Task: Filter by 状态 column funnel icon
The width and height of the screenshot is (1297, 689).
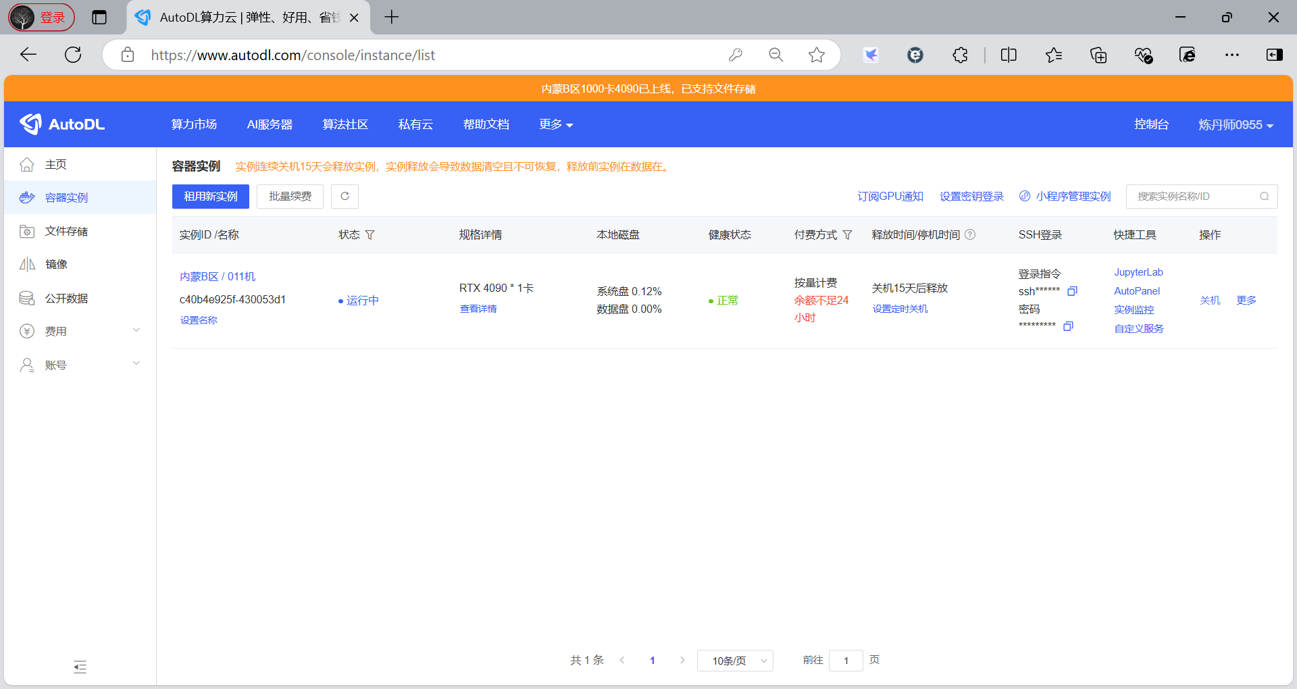Action: 370,234
